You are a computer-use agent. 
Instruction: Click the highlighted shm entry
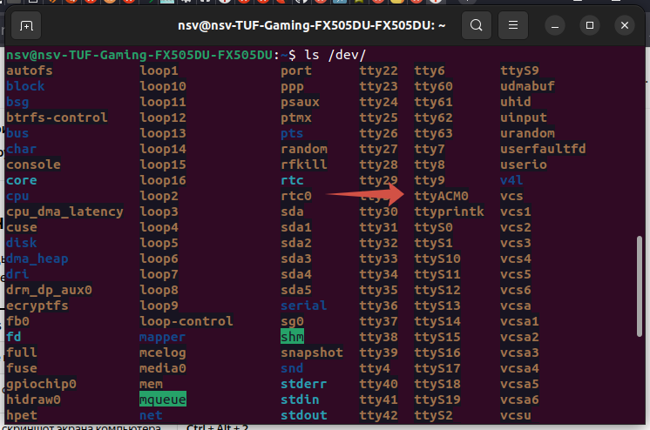click(x=292, y=337)
